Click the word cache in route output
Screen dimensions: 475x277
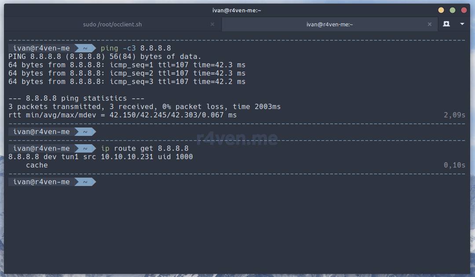tap(37, 165)
